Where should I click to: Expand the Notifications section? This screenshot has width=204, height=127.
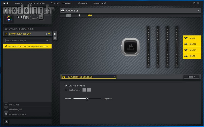point(27,114)
